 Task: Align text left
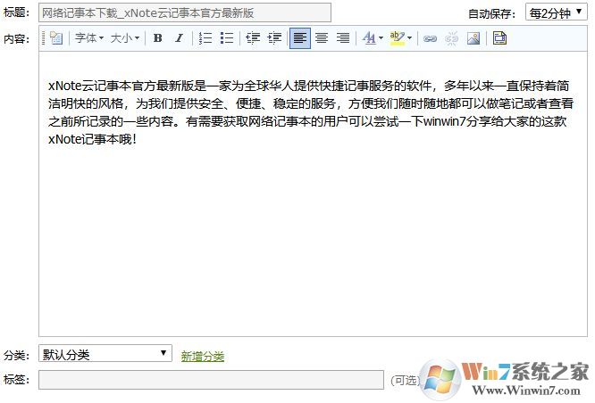tap(300, 37)
